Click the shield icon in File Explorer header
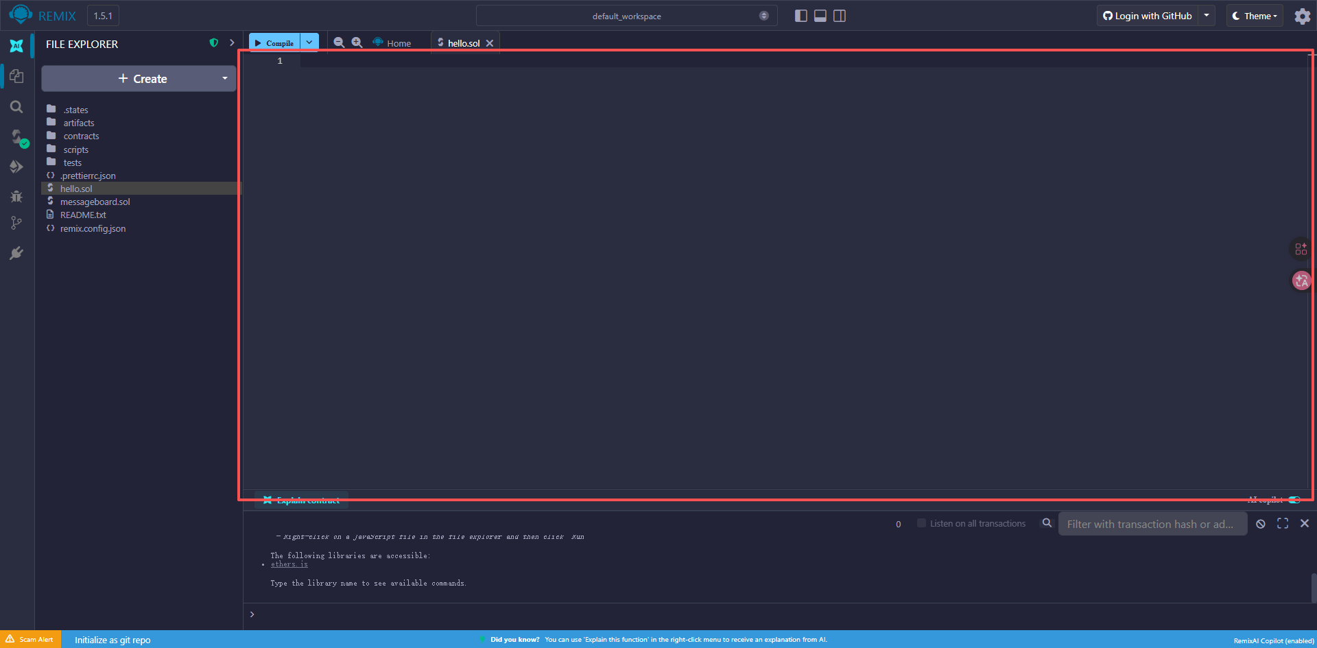 (214, 43)
